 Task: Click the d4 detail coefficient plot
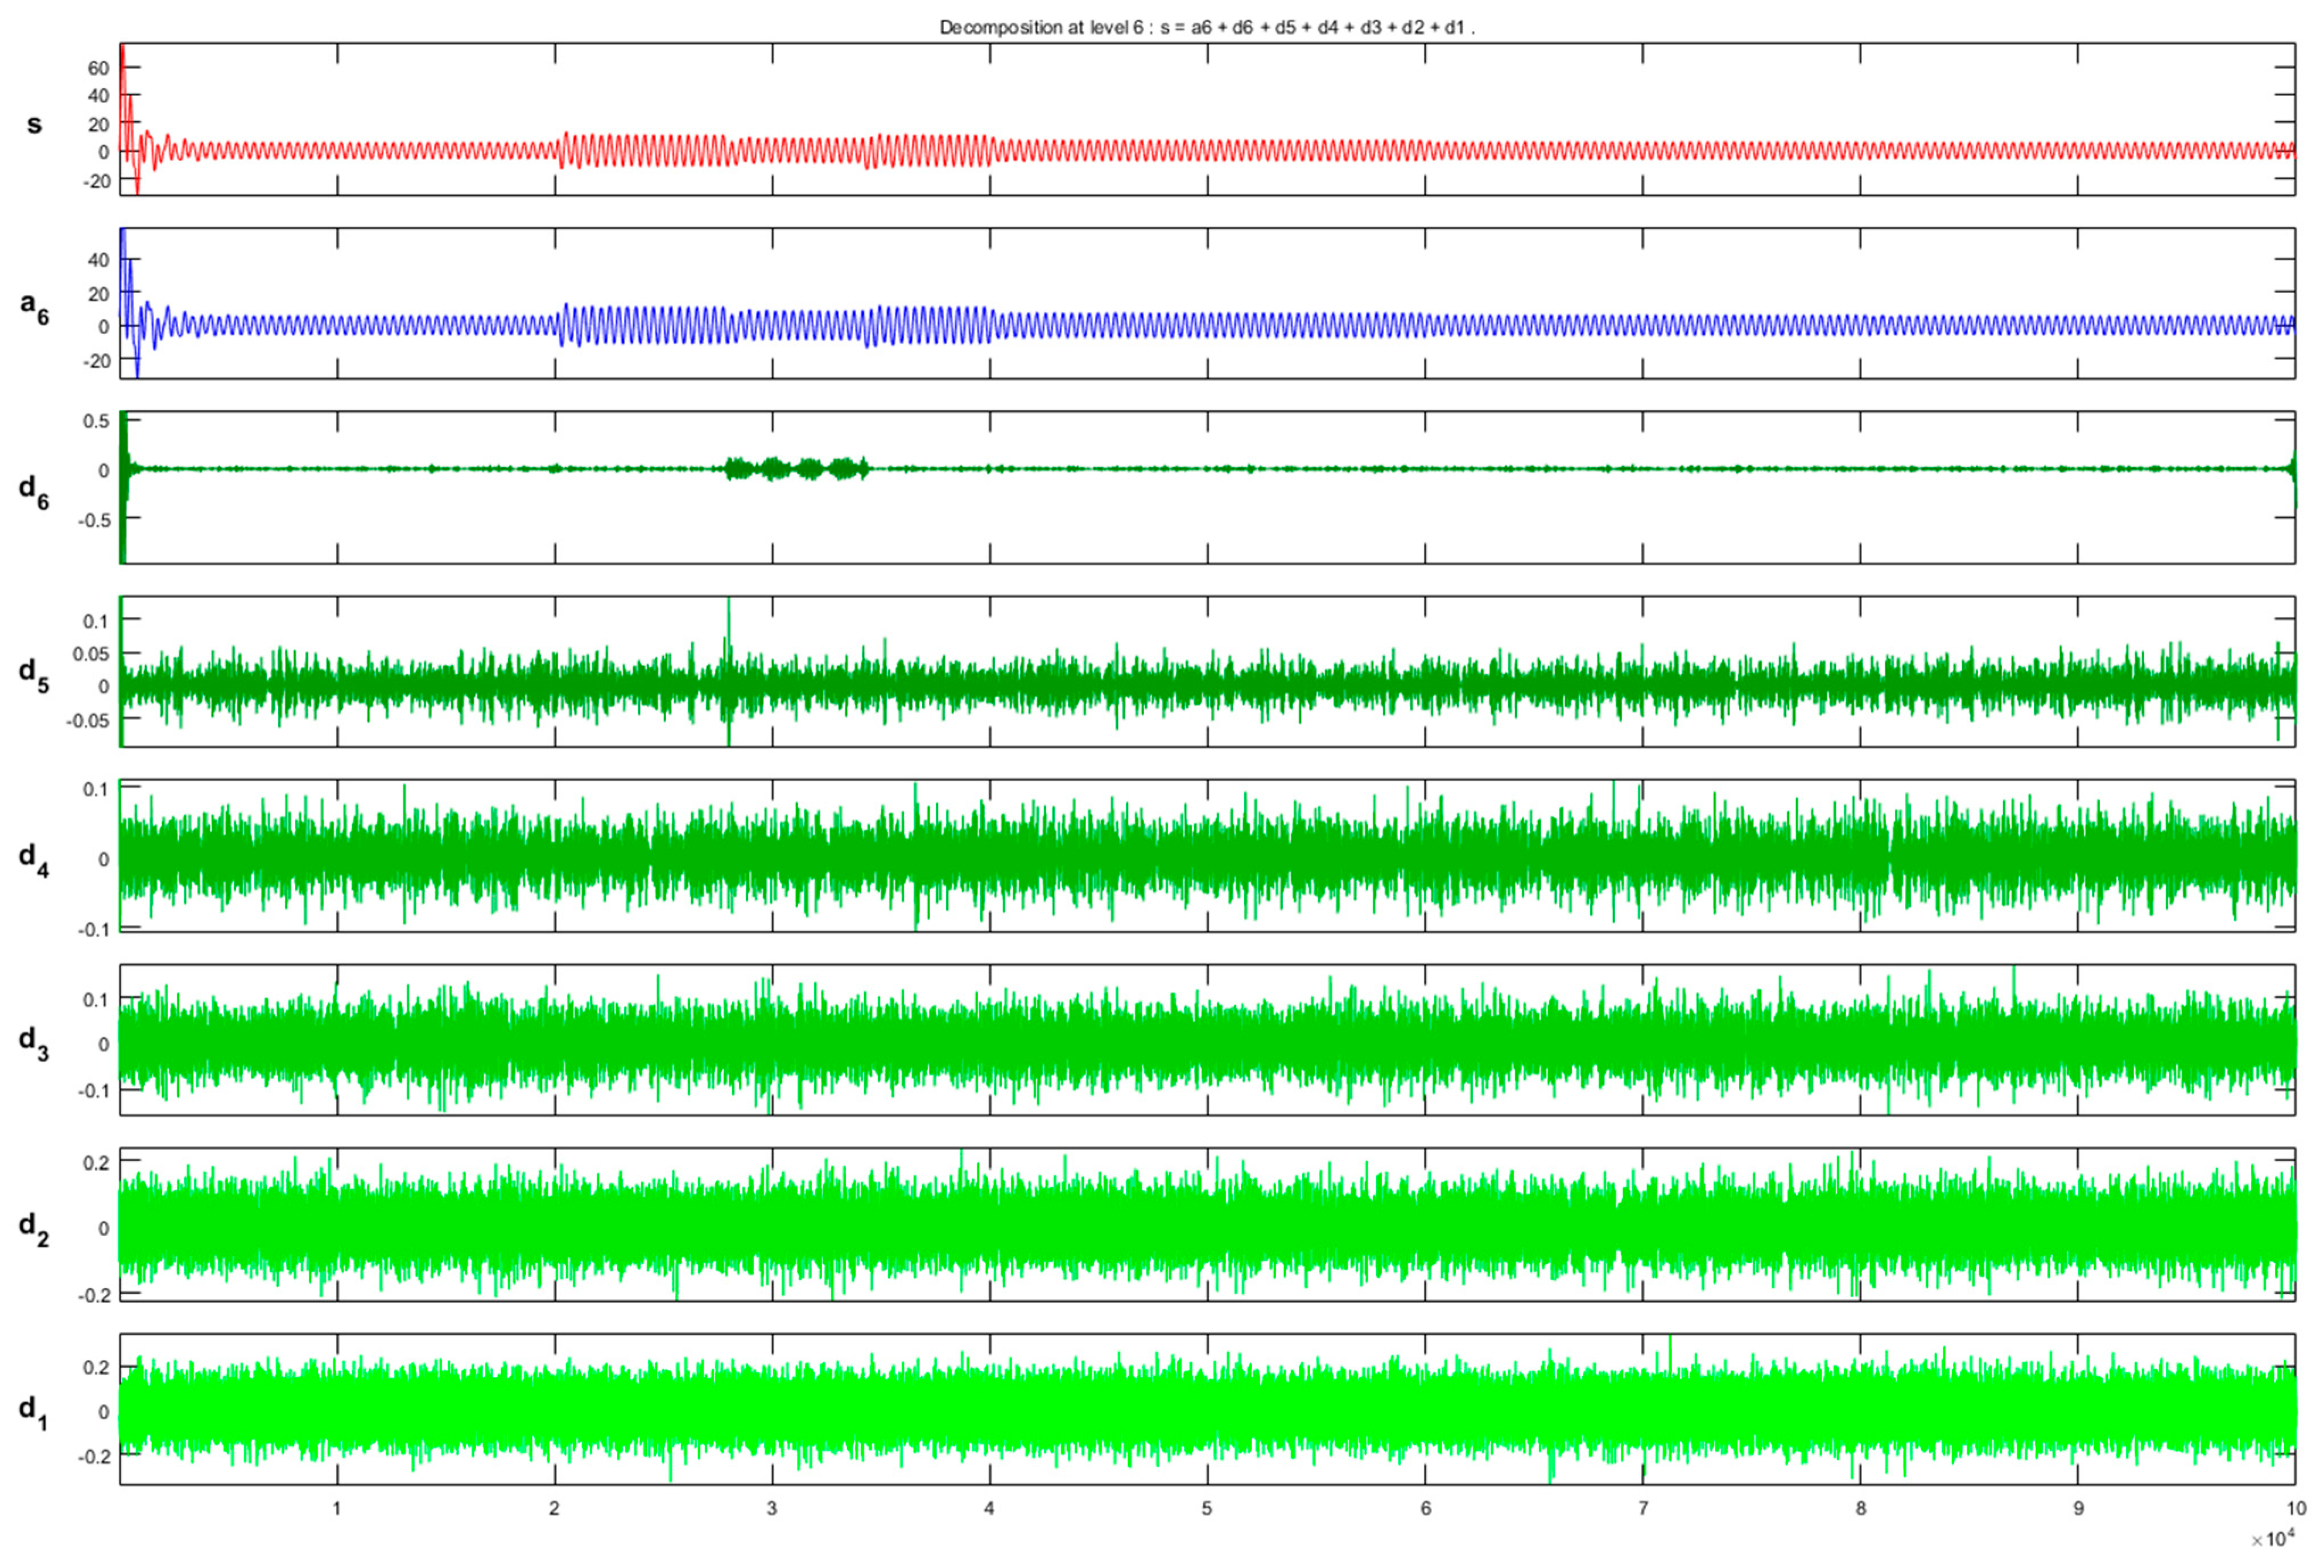(x=1207, y=856)
